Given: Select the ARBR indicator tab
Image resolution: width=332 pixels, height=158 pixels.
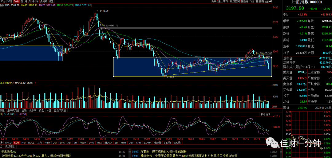Looking at the screenshot, I should pyautogui.click(x=83, y=143).
